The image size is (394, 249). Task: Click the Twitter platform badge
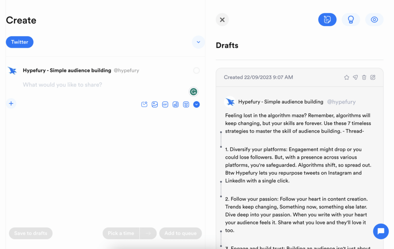(x=19, y=42)
